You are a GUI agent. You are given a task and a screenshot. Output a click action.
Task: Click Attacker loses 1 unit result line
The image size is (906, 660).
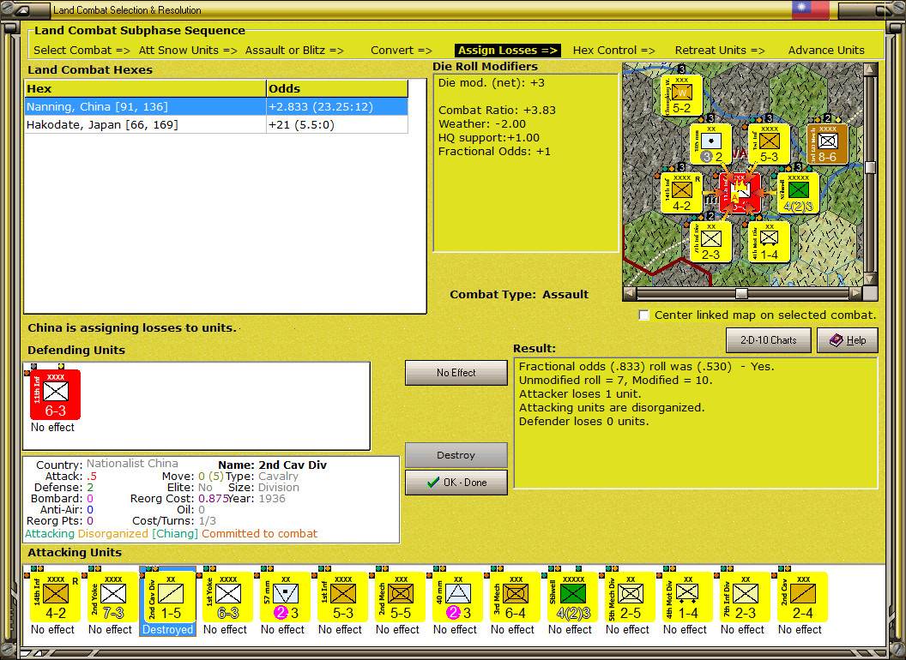(579, 393)
